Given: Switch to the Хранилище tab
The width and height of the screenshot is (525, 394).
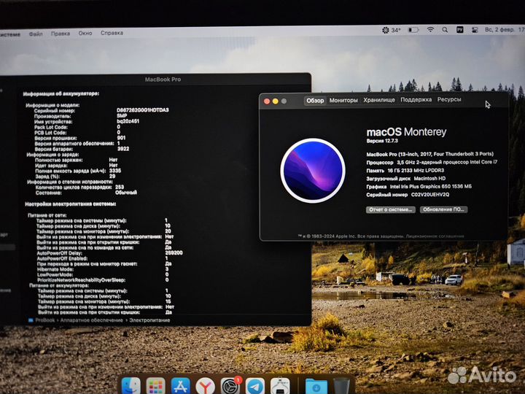Looking at the screenshot, I should point(379,100).
